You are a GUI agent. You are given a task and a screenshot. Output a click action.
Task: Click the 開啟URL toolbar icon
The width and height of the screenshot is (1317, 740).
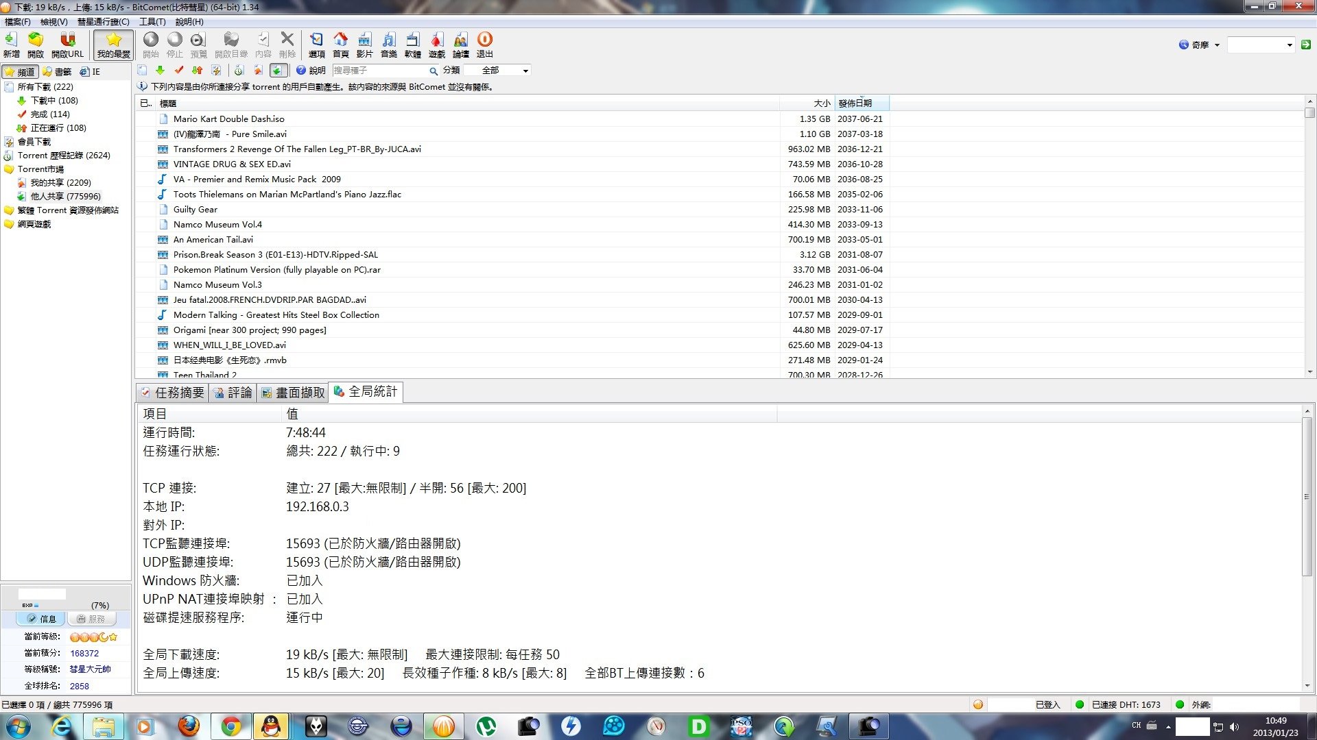(x=67, y=45)
